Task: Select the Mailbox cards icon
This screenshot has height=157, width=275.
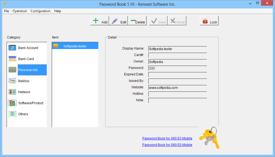Action: click(12, 81)
